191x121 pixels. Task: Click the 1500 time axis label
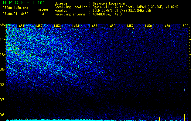tap(185, 26)
